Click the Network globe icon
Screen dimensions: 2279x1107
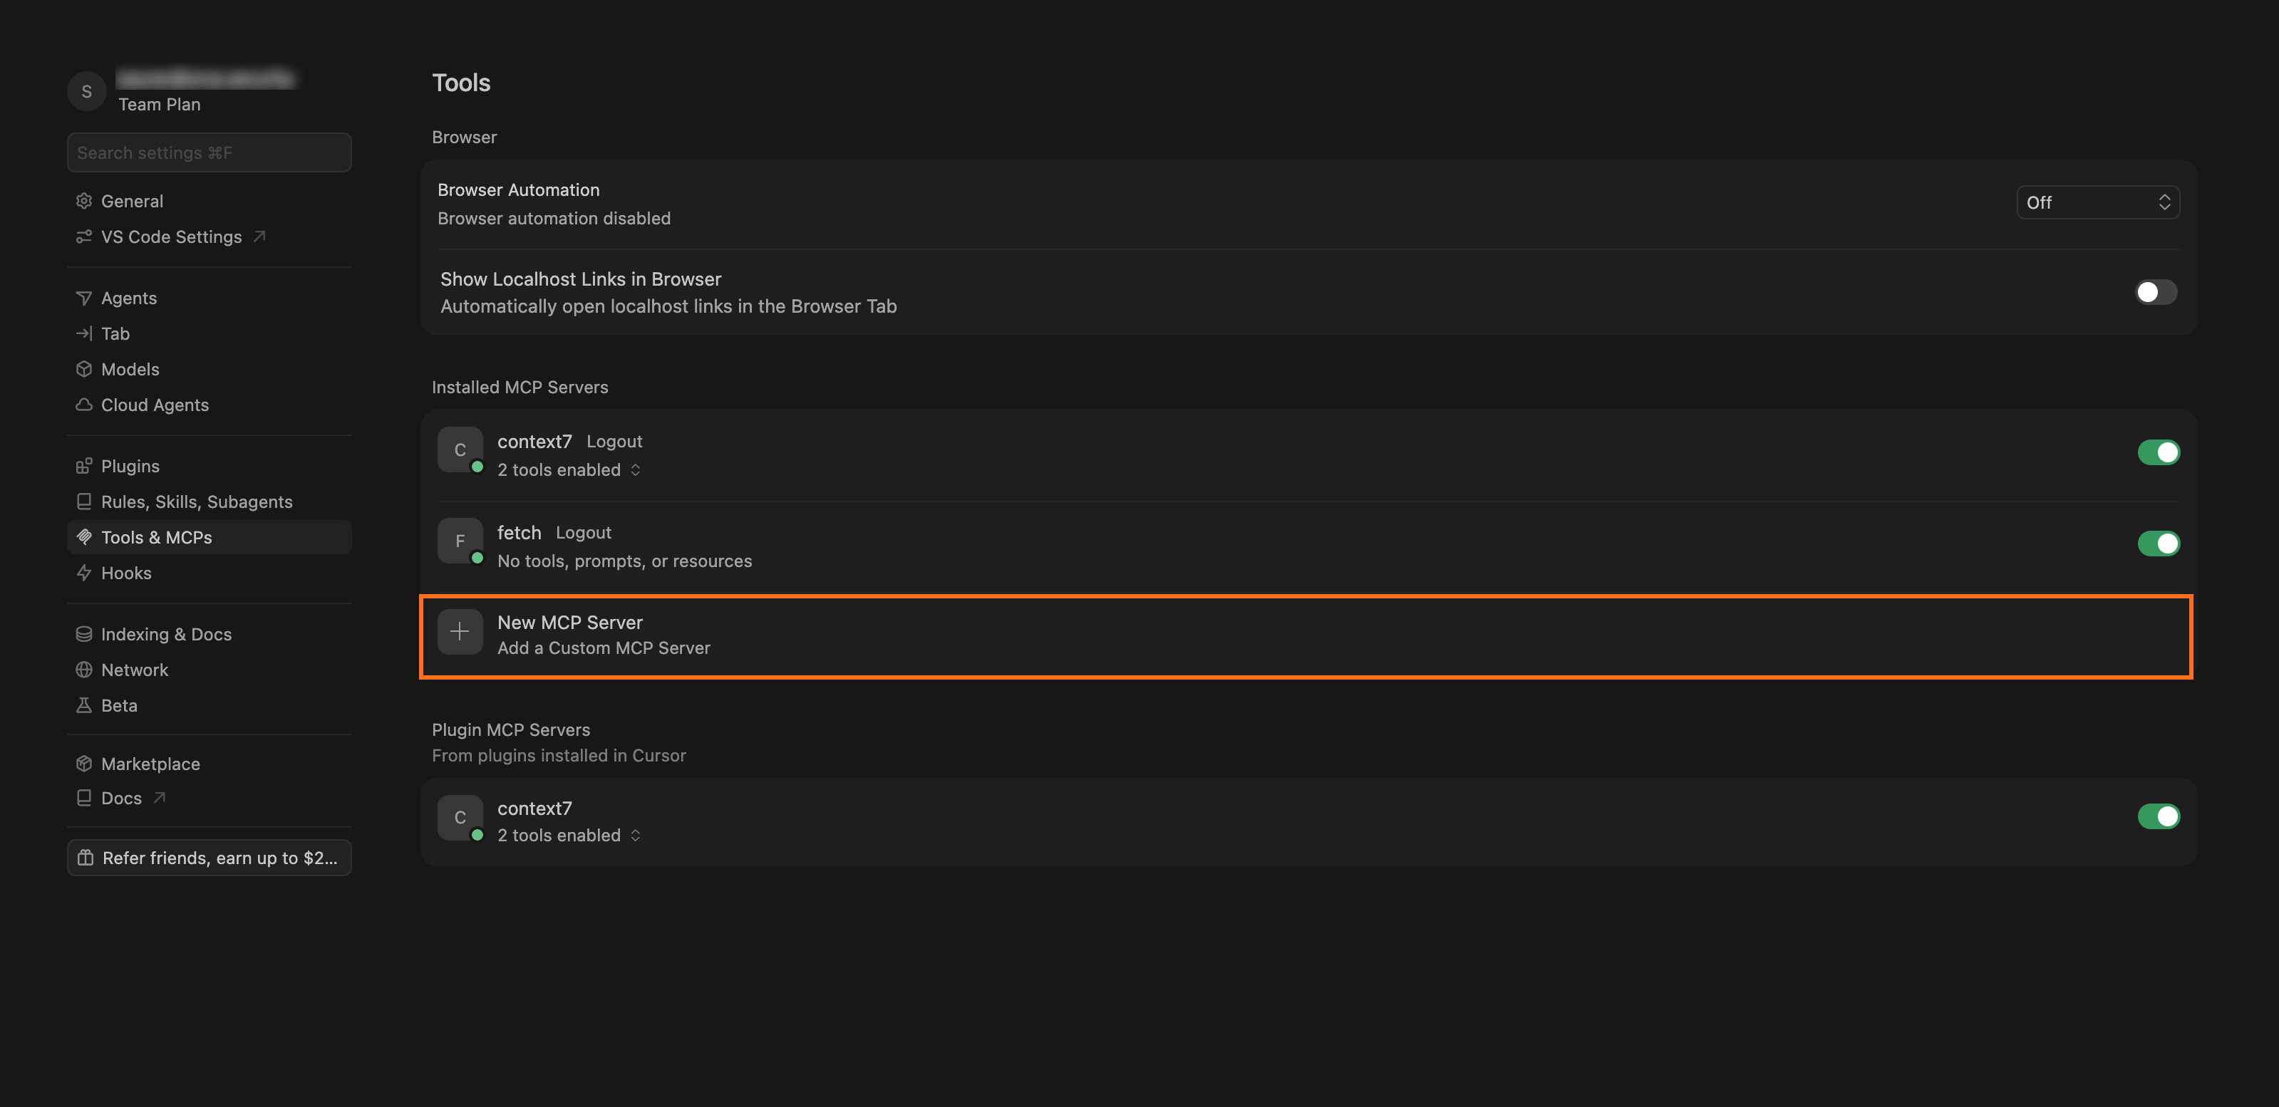pos(84,670)
